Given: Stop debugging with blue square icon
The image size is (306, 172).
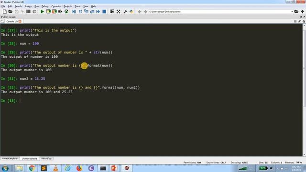Looking at the screenshot, I should tap(104, 11).
